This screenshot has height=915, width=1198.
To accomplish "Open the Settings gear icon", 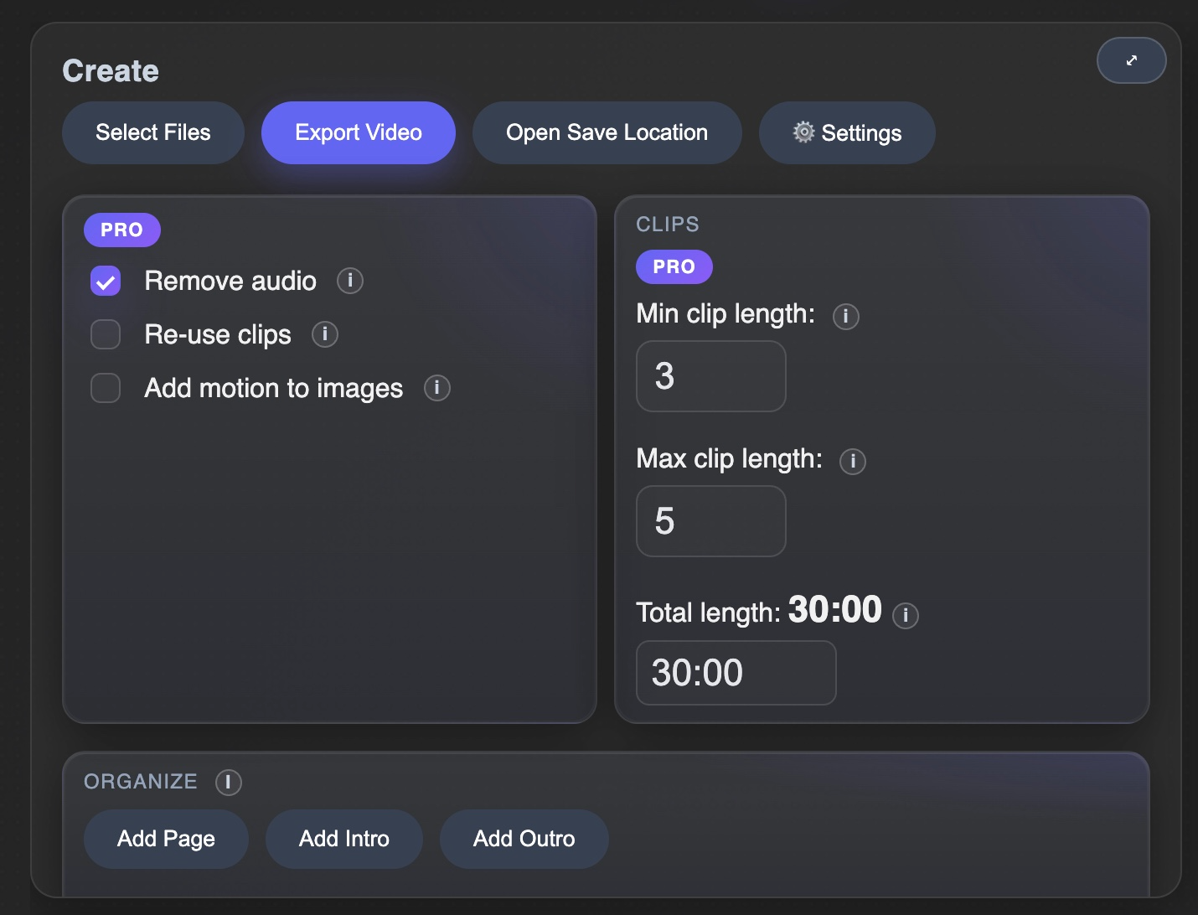I will [803, 132].
